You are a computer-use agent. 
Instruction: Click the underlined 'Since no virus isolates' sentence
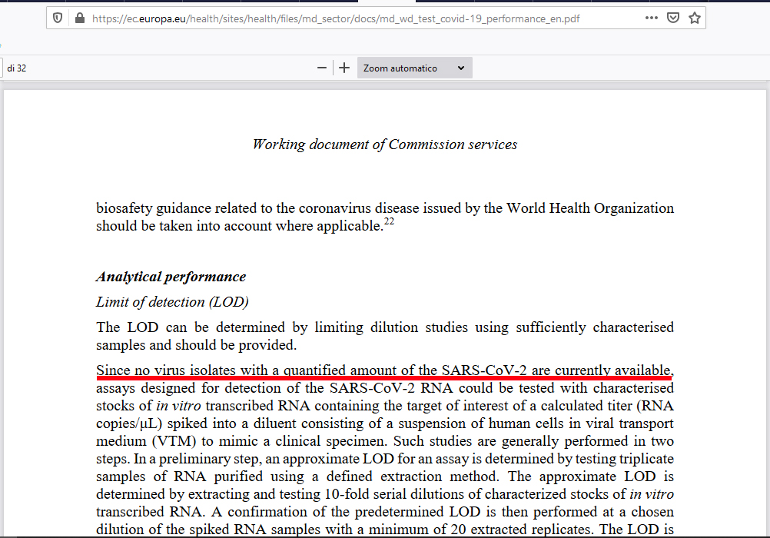384,370
